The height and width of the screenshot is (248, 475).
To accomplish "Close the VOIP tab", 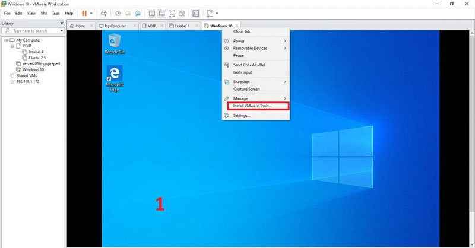I will coord(161,26).
